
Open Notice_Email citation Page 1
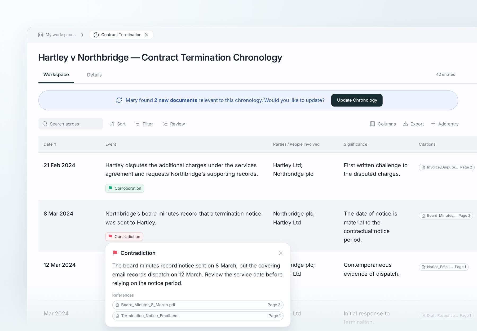pos(444,267)
